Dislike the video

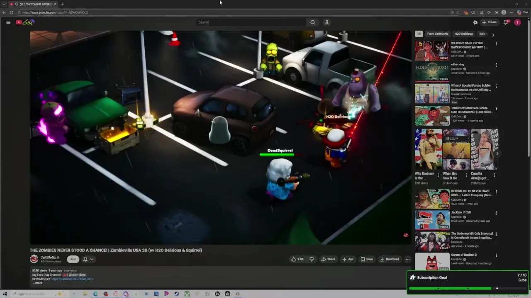pyautogui.click(x=312, y=259)
